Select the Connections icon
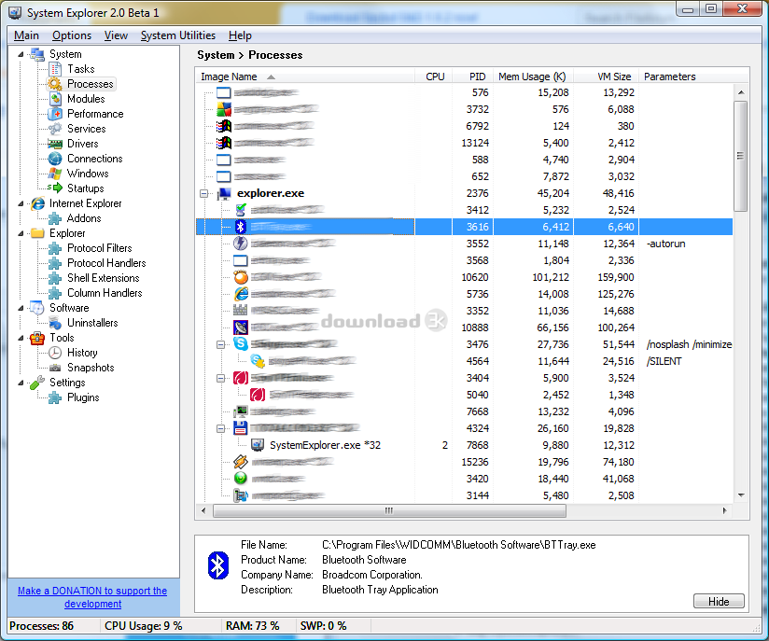The height and width of the screenshot is (641, 769). click(x=91, y=158)
